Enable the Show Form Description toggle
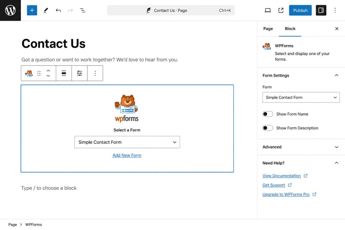The height and width of the screenshot is (230, 345). [x=268, y=128]
